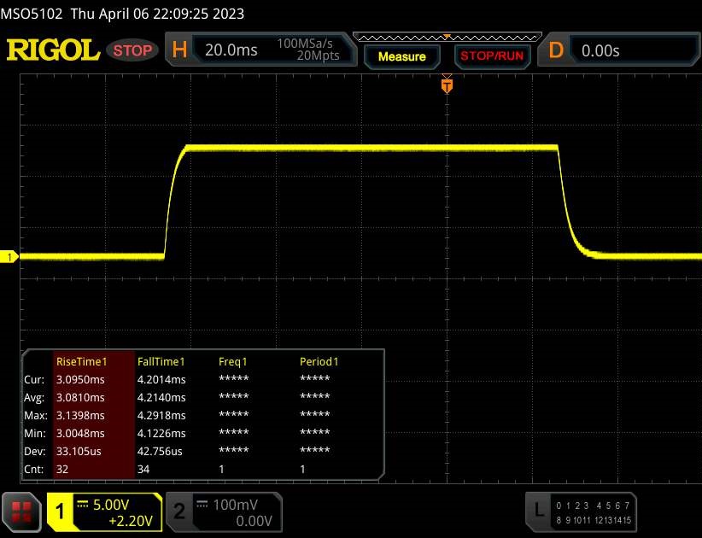
Task: Toggle channel 1 label
Action: (x=60, y=512)
